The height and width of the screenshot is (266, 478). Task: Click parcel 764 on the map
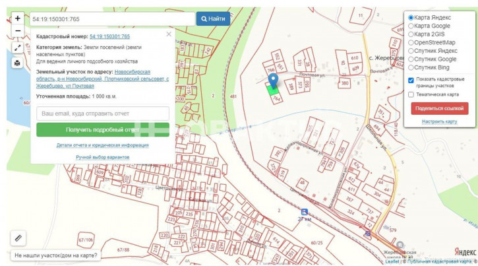pyautogui.click(x=276, y=98)
